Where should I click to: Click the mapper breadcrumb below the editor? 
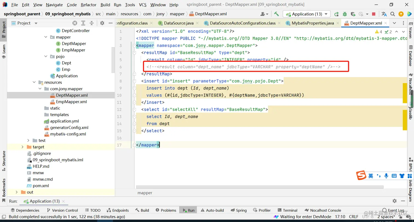145,193
